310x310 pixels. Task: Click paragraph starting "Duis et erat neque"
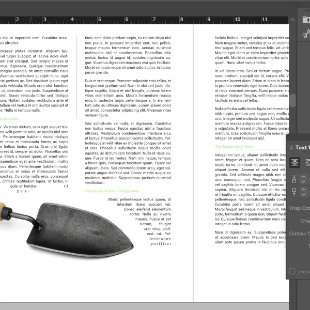(128, 98)
